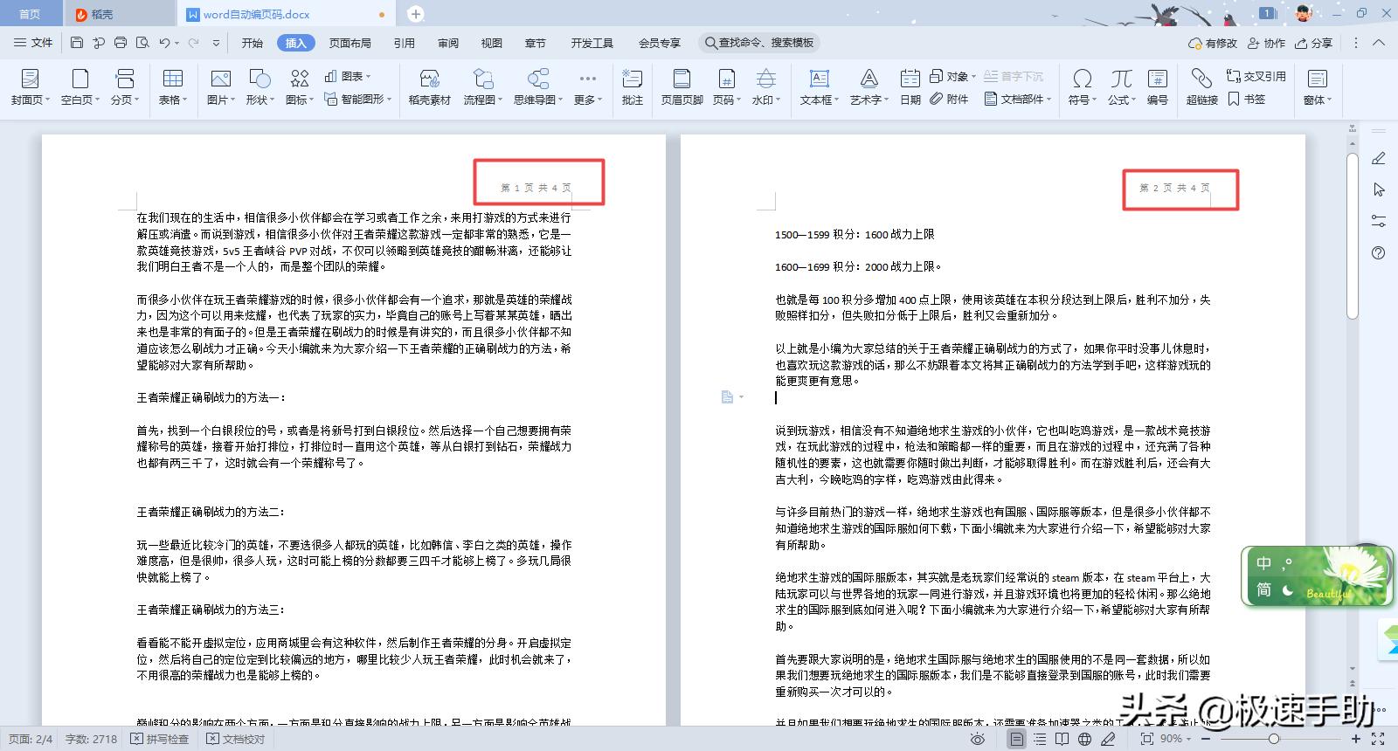
Task: Insert a mind map (思维导图)
Action: click(537, 87)
